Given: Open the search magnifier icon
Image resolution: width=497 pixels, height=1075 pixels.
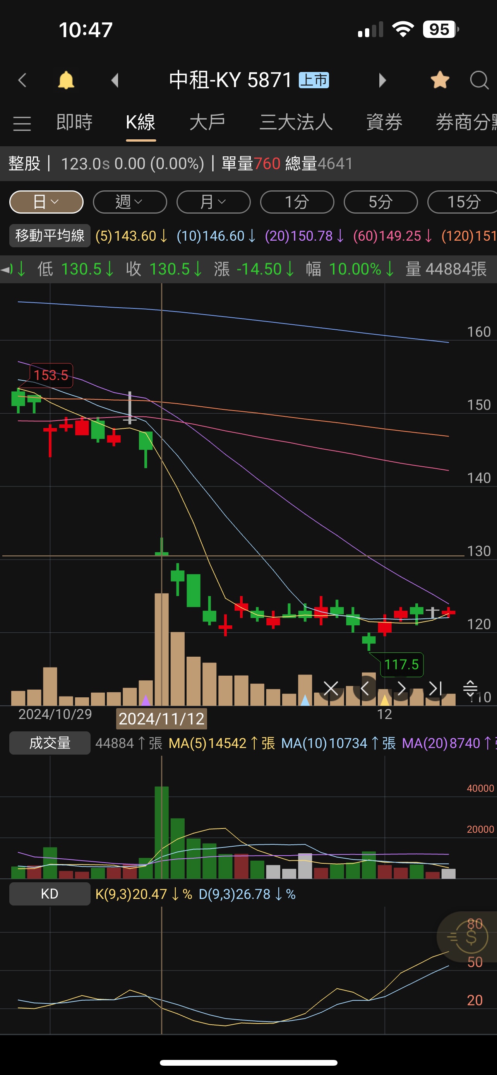Looking at the screenshot, I should (x=479, y=80).
